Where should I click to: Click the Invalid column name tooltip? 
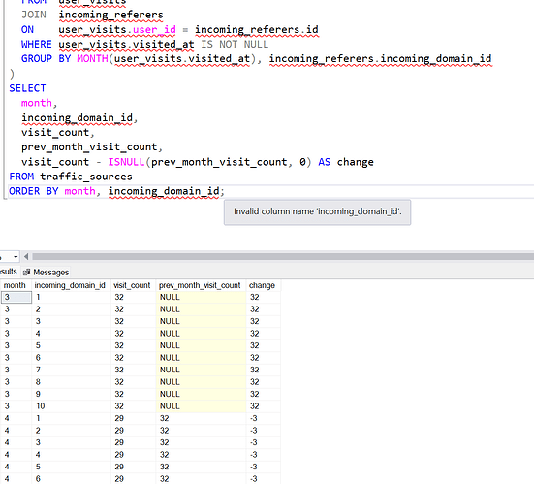[x=318, y=212]
